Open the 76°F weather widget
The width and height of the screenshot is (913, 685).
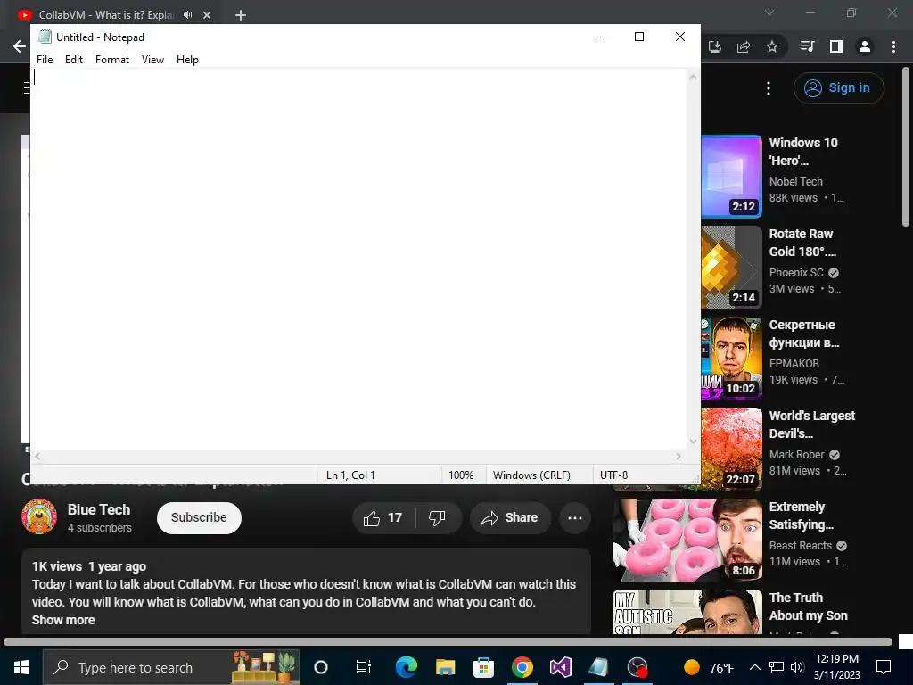709,667
